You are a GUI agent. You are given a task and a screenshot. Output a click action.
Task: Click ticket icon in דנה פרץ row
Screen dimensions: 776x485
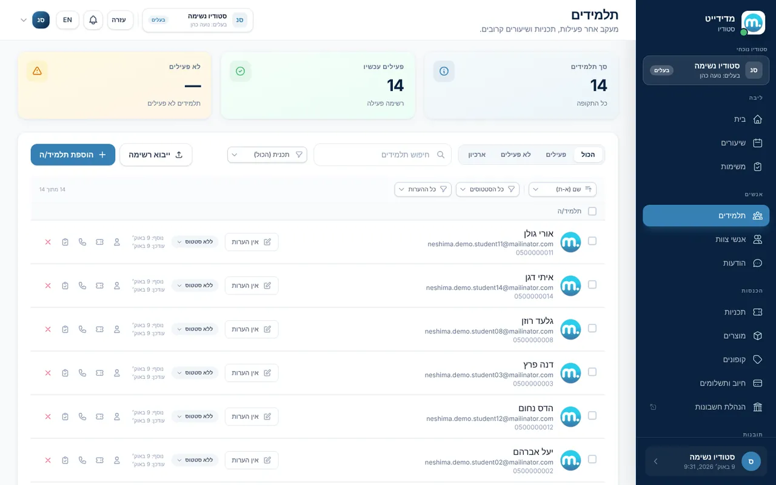pos(99,373)
